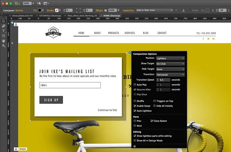Switch to the Ikes_Bikes_Dani_Working_03 tab
Viewport: 231px width, 152px height.
tap(82, 15)
